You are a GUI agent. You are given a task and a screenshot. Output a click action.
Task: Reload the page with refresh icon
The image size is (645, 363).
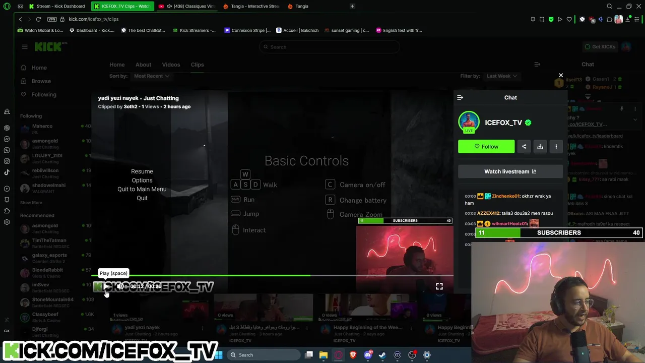[38, 19]
